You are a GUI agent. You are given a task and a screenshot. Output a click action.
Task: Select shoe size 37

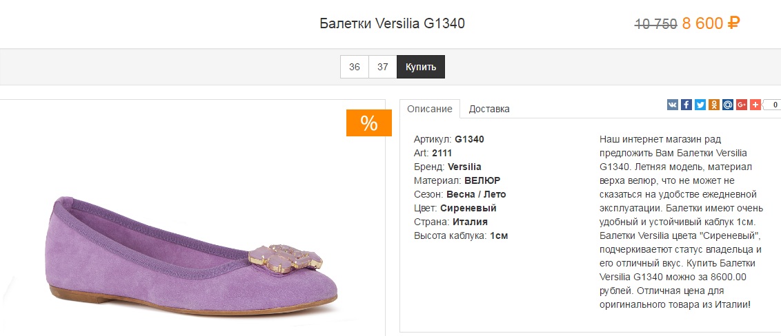383,67
